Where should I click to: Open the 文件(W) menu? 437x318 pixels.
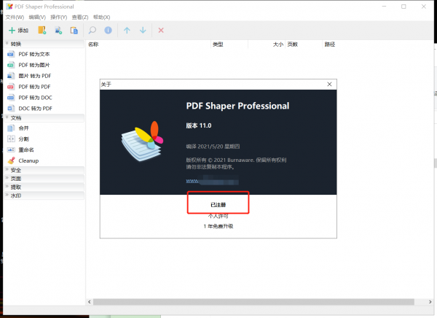pos(15,18)
